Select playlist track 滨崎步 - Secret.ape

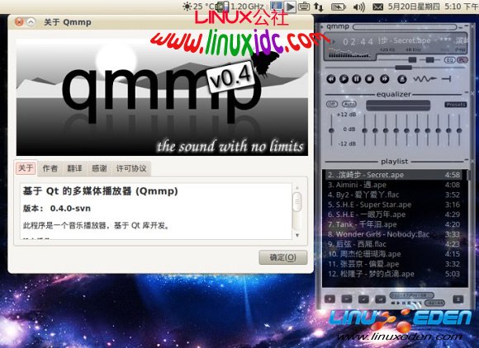pos(394,175)
